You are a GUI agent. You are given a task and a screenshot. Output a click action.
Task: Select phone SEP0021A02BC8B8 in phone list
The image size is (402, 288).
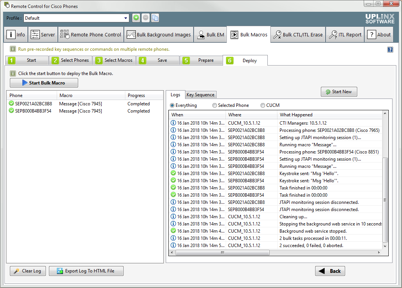click(x=85, y=104)
